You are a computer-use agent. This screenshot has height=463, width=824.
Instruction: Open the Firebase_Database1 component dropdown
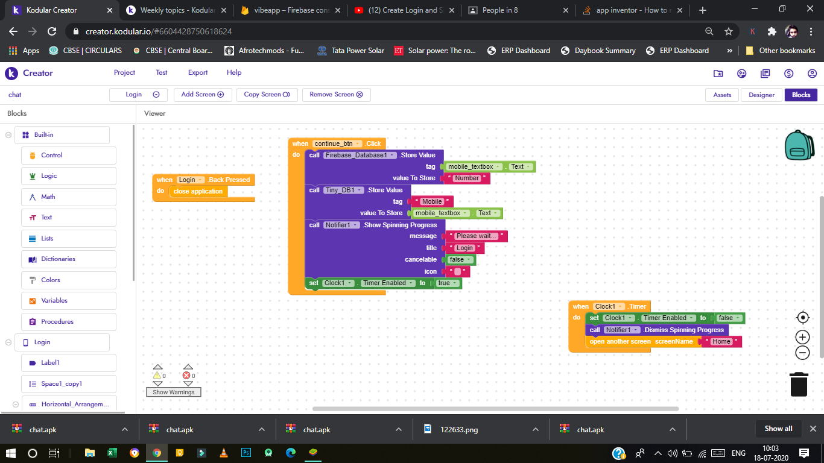click(360, 156)
